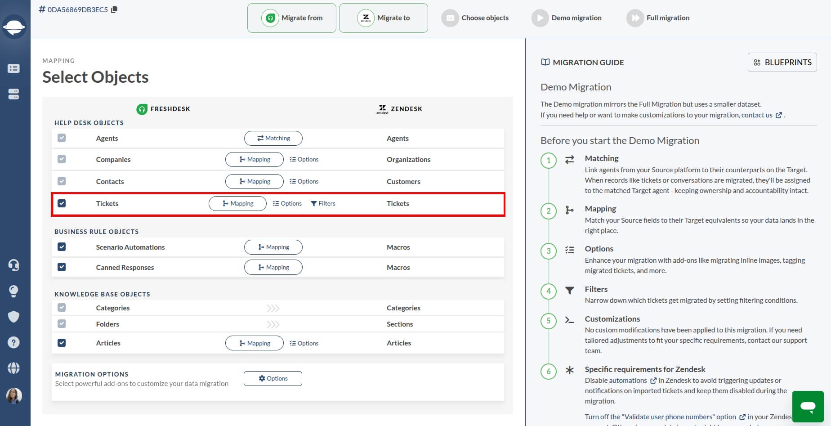Click the Canned Responses row label
831x426 pixels.
coord(125,267)
